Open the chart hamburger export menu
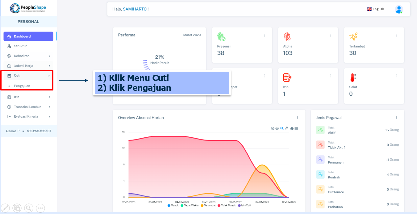The image size is (417, 214). [x=296, y=128]
